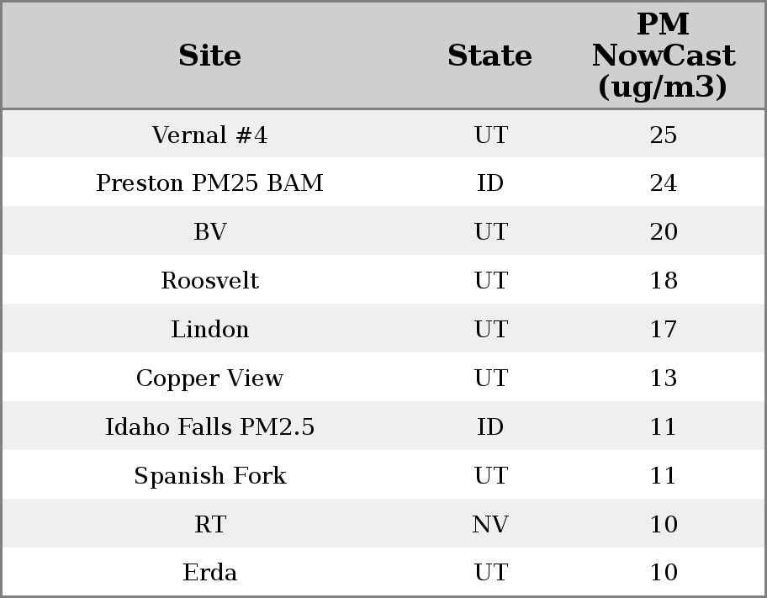Image resolution: width=767 pixels, height=598 pixels.
Task: Select the Preston PM25 BAM site cell
Action: coord(210,183)
